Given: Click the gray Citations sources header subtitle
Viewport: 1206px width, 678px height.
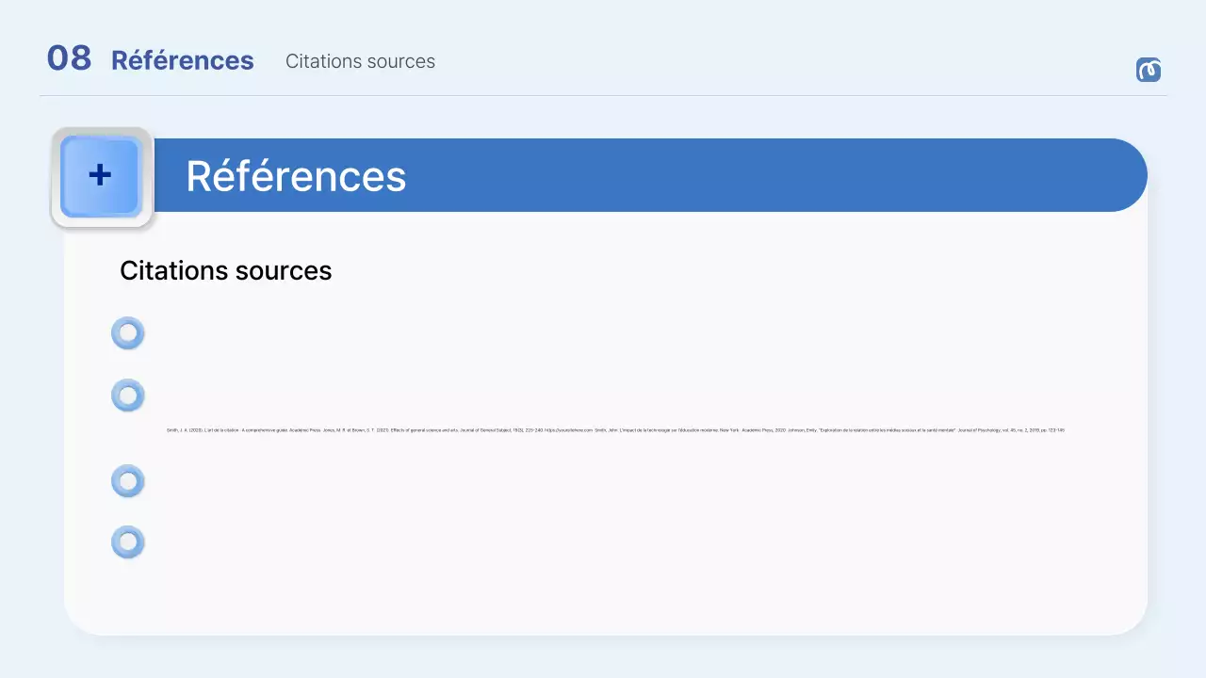Looking at the screenshot, I should point(360,61).
